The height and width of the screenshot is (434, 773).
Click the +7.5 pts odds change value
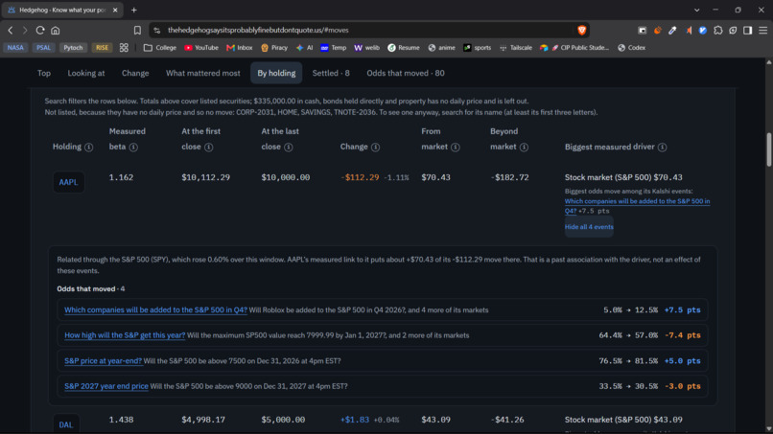click(x=682, y=309)
